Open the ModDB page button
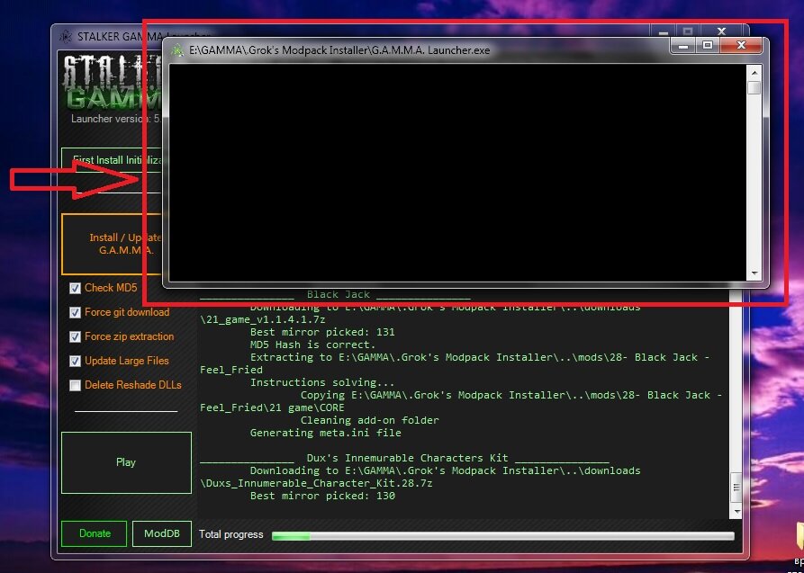Screen dimensions: 804x573 point(162,533)
